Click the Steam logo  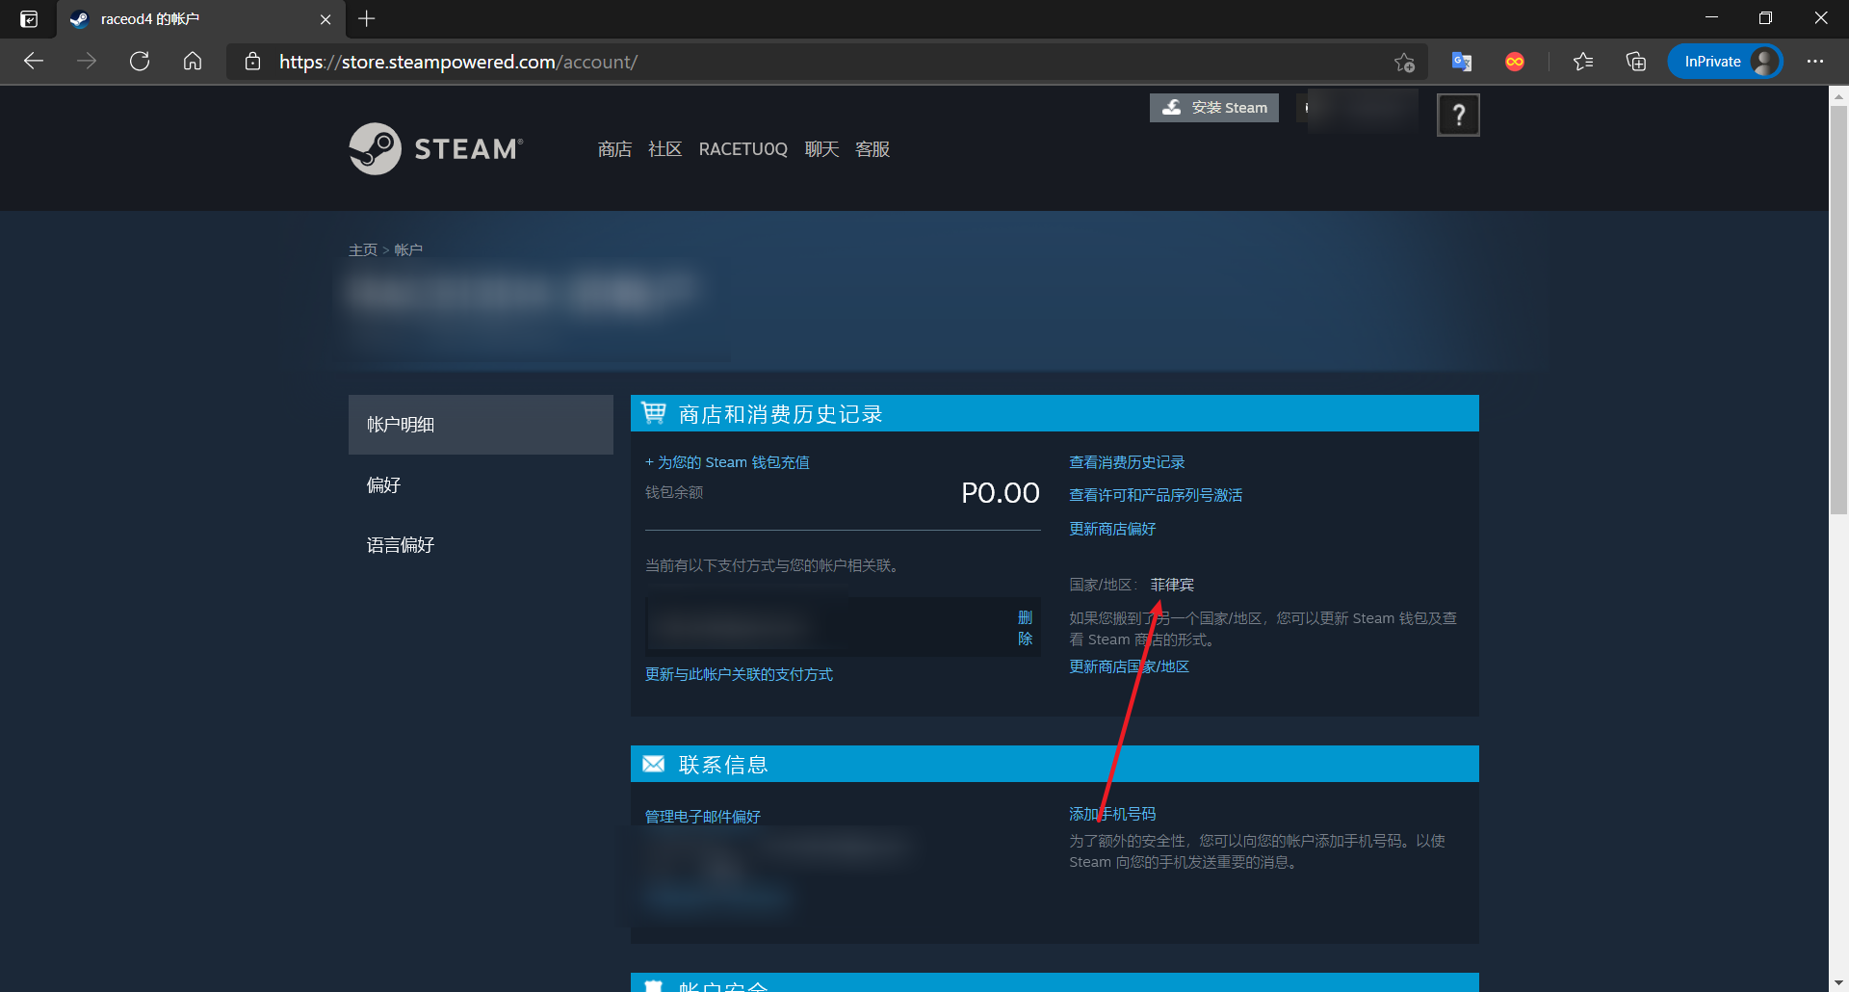pyautogui.click(x=436, y=148)
